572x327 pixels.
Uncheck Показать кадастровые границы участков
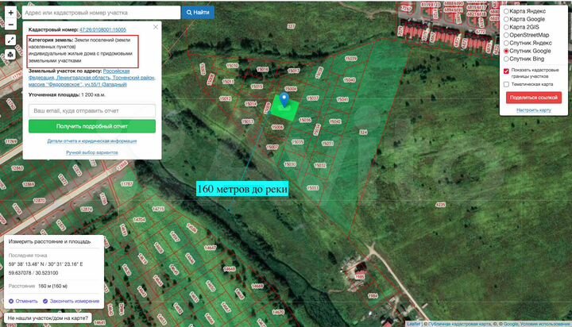(x=506, y=71)
